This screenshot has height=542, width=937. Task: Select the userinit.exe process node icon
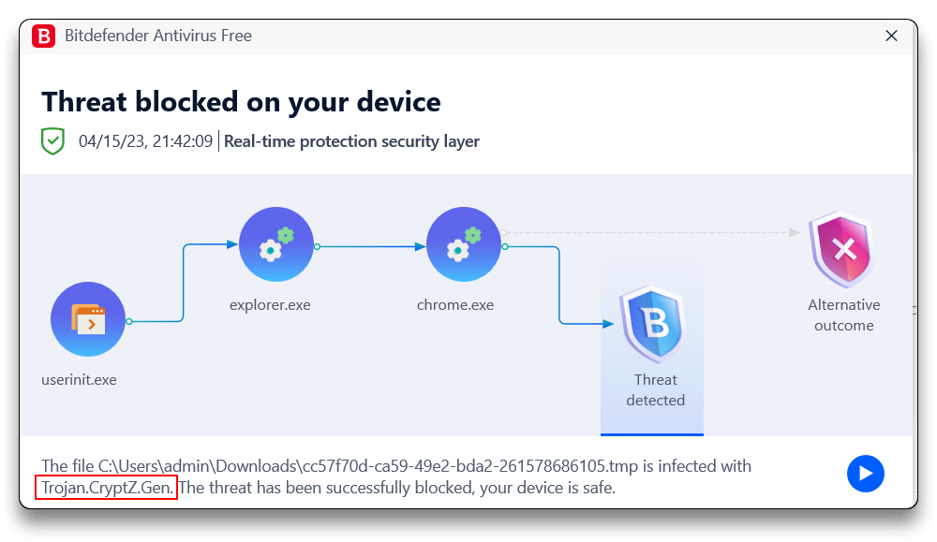click(88, 319)
